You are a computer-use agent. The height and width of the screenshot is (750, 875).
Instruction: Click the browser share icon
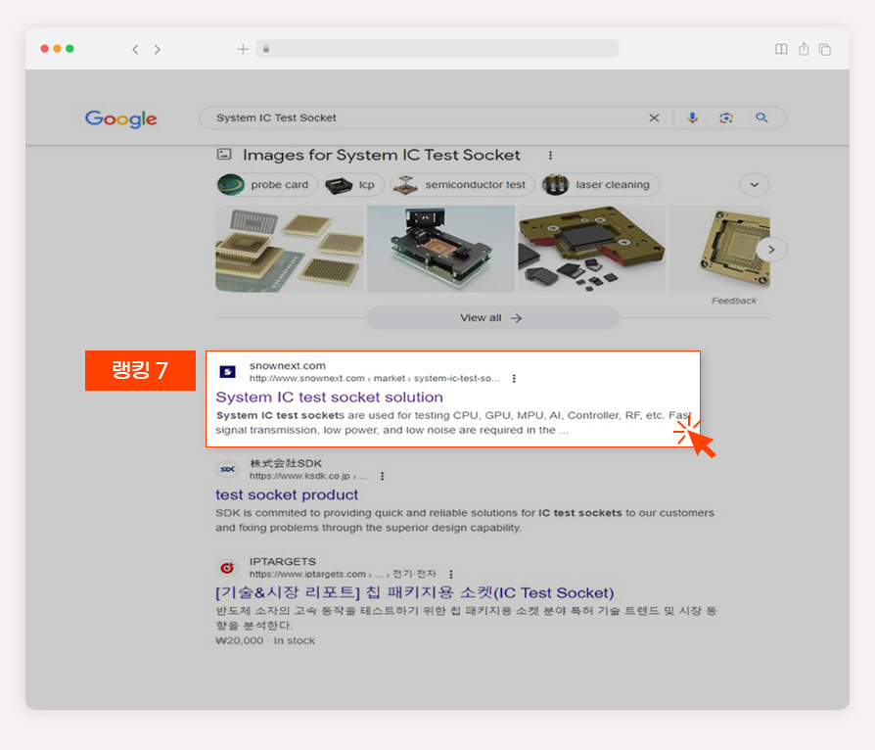(804, 49)
